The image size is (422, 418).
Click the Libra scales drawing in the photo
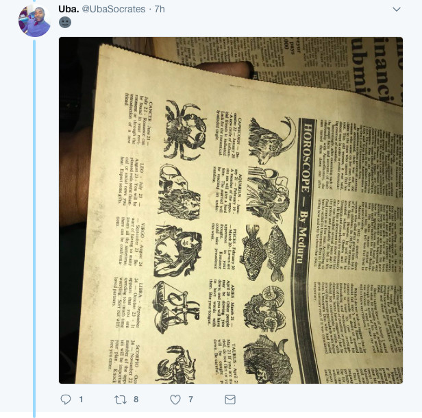point(176,307)
